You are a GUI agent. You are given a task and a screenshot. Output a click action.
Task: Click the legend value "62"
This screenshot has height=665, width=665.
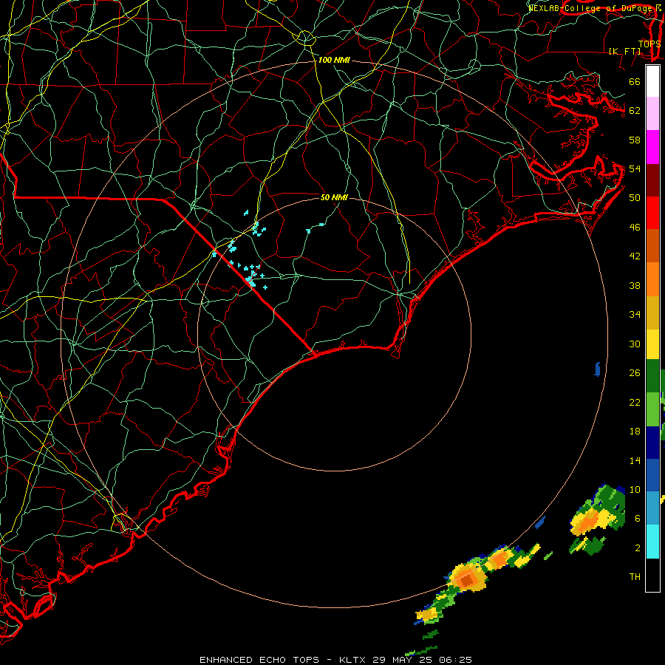click(635, 111)
